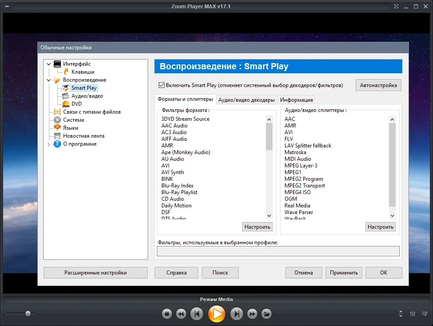Screen dimensions: 433x326
Task: Click the Воспроизведение play icon
Action: [57, 80]
